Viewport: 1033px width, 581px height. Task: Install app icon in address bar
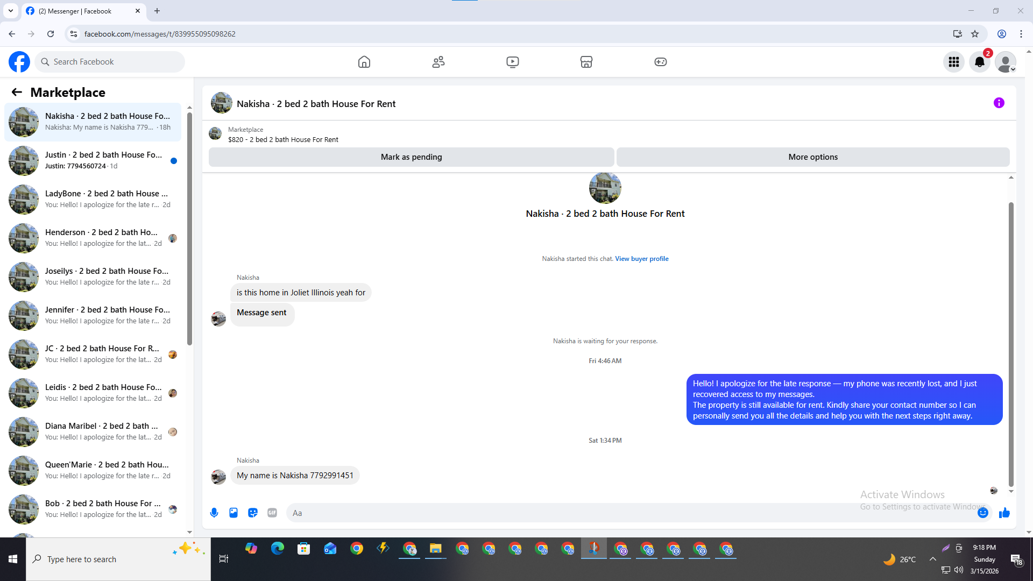[958, 34]
